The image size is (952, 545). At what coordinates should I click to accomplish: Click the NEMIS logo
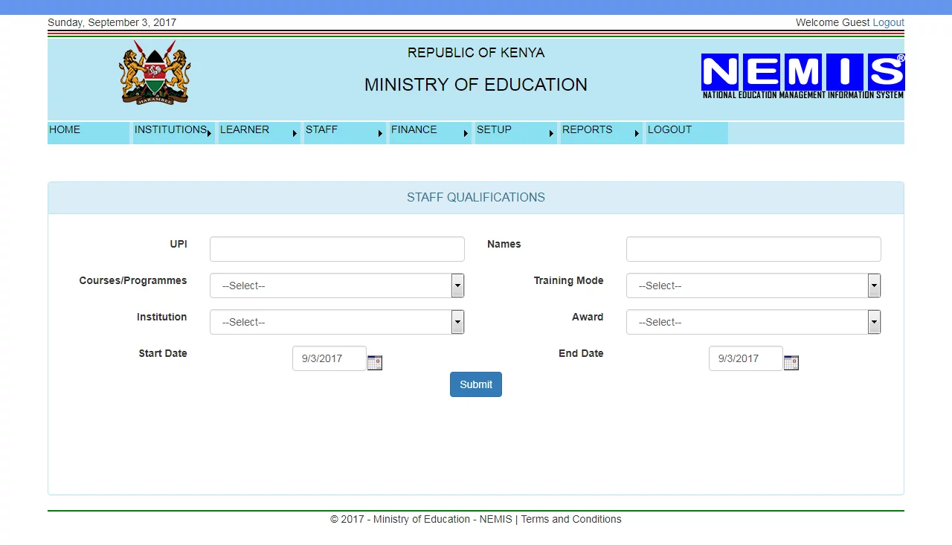click(802, 74)
